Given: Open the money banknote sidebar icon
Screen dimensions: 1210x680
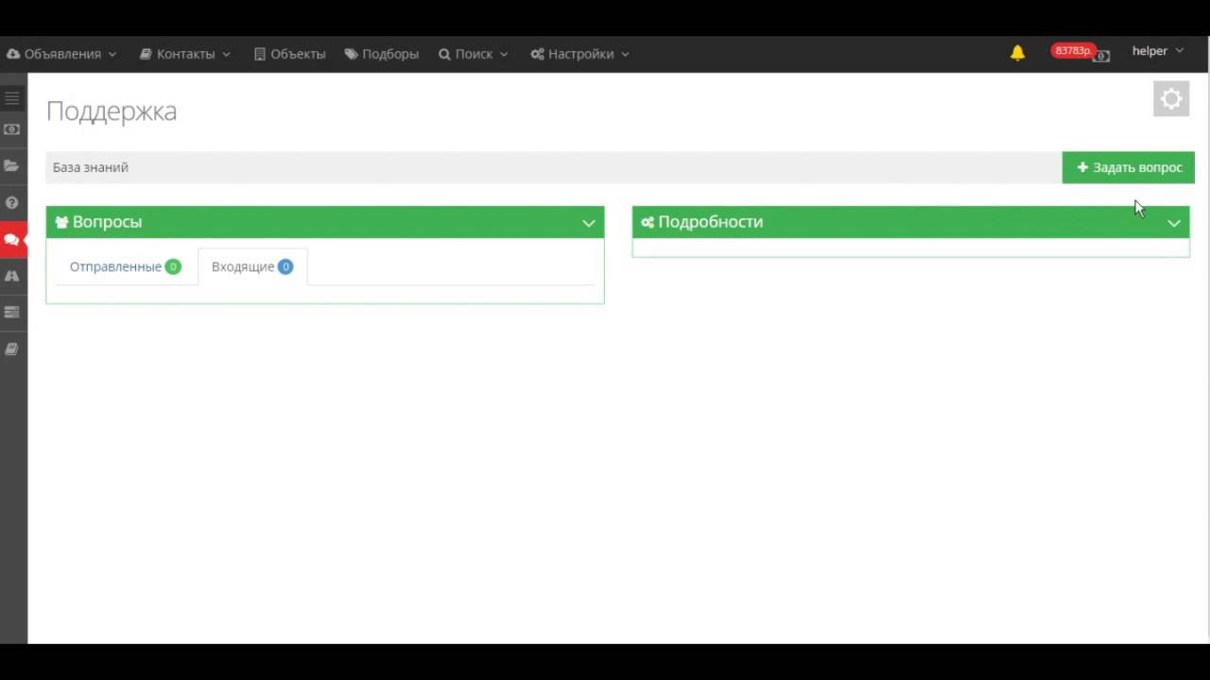Looking at the screenshot, I should click(12, 129).
